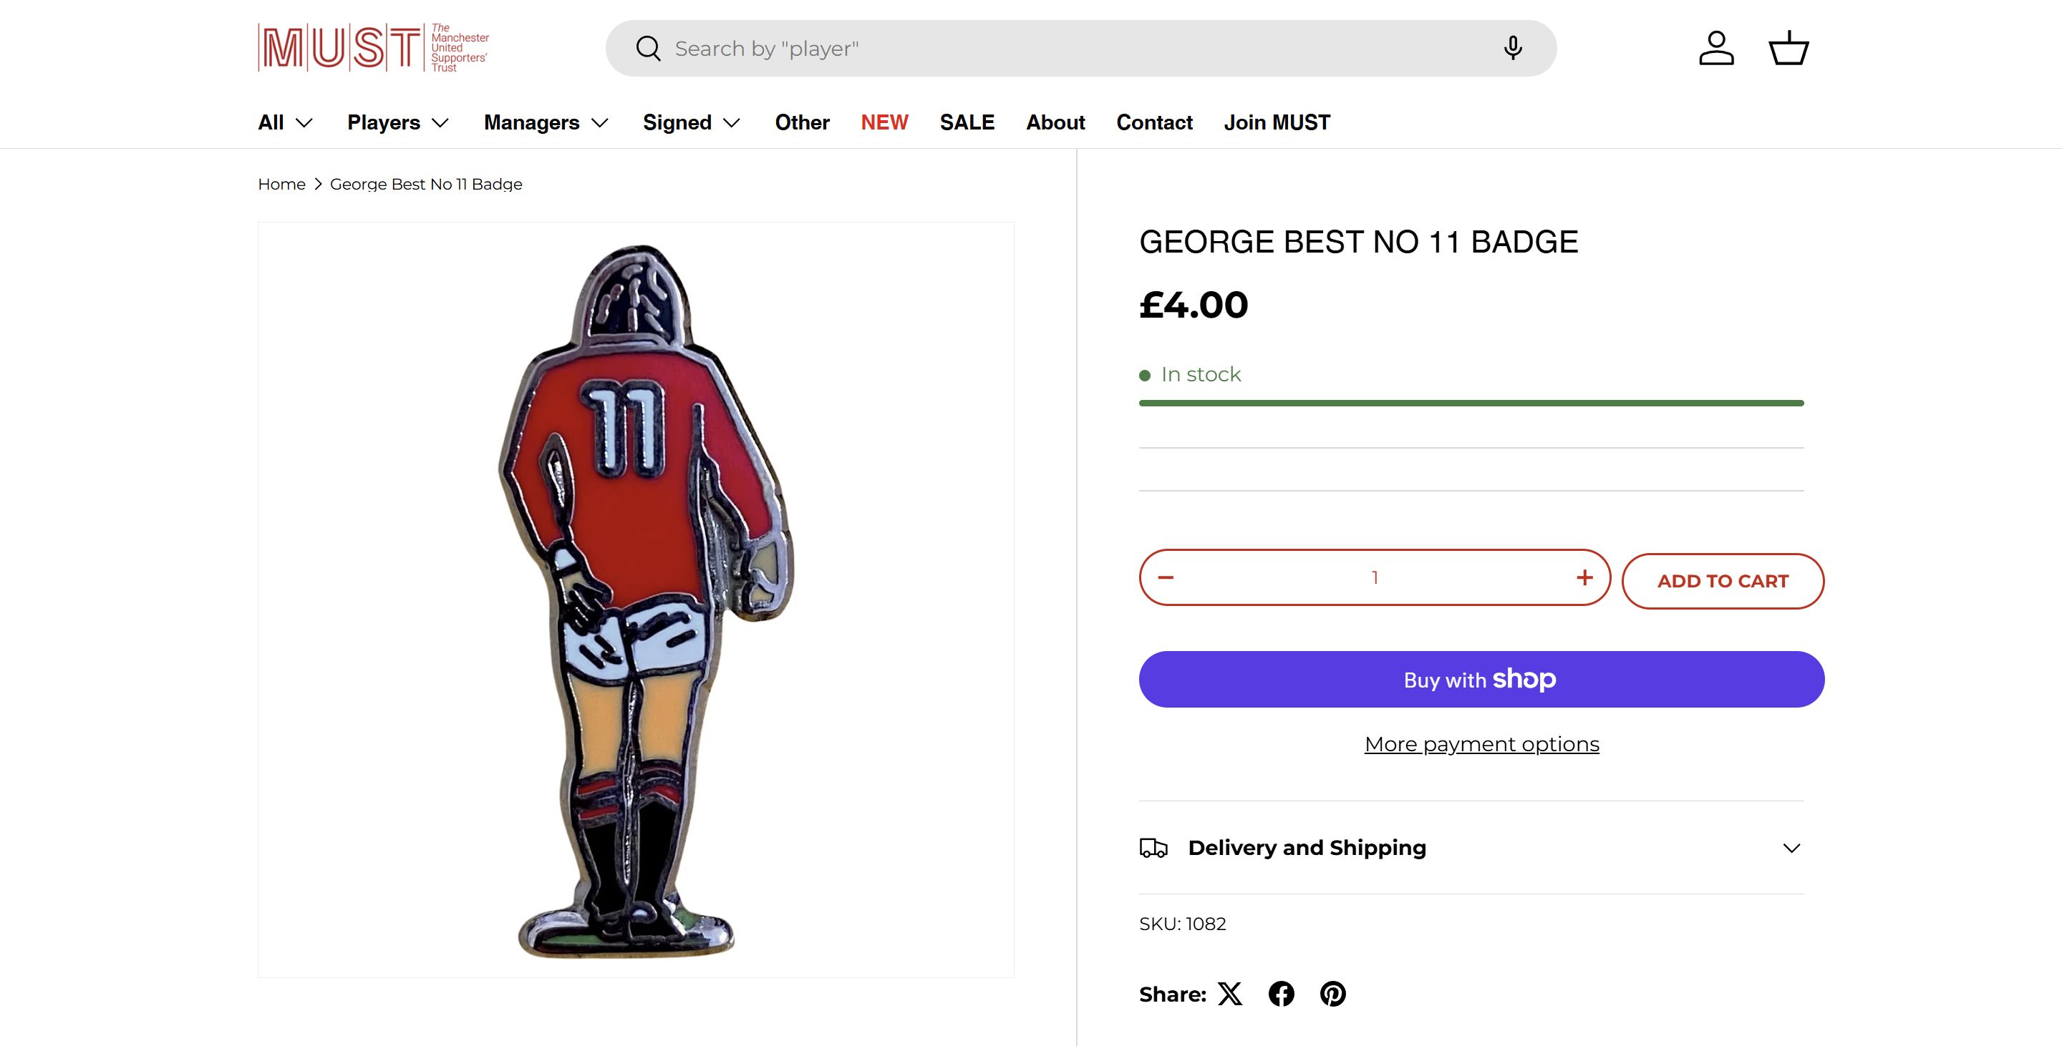Click the MUST logo
2062x1046 pixels.
[x=373, y=48]
